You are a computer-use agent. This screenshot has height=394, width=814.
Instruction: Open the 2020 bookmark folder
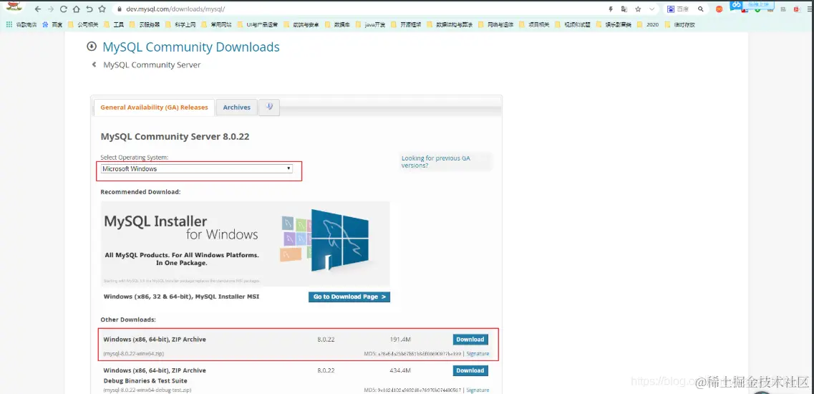(x=648, y=24)
